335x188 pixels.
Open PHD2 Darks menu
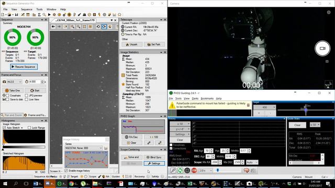(195, 99)
